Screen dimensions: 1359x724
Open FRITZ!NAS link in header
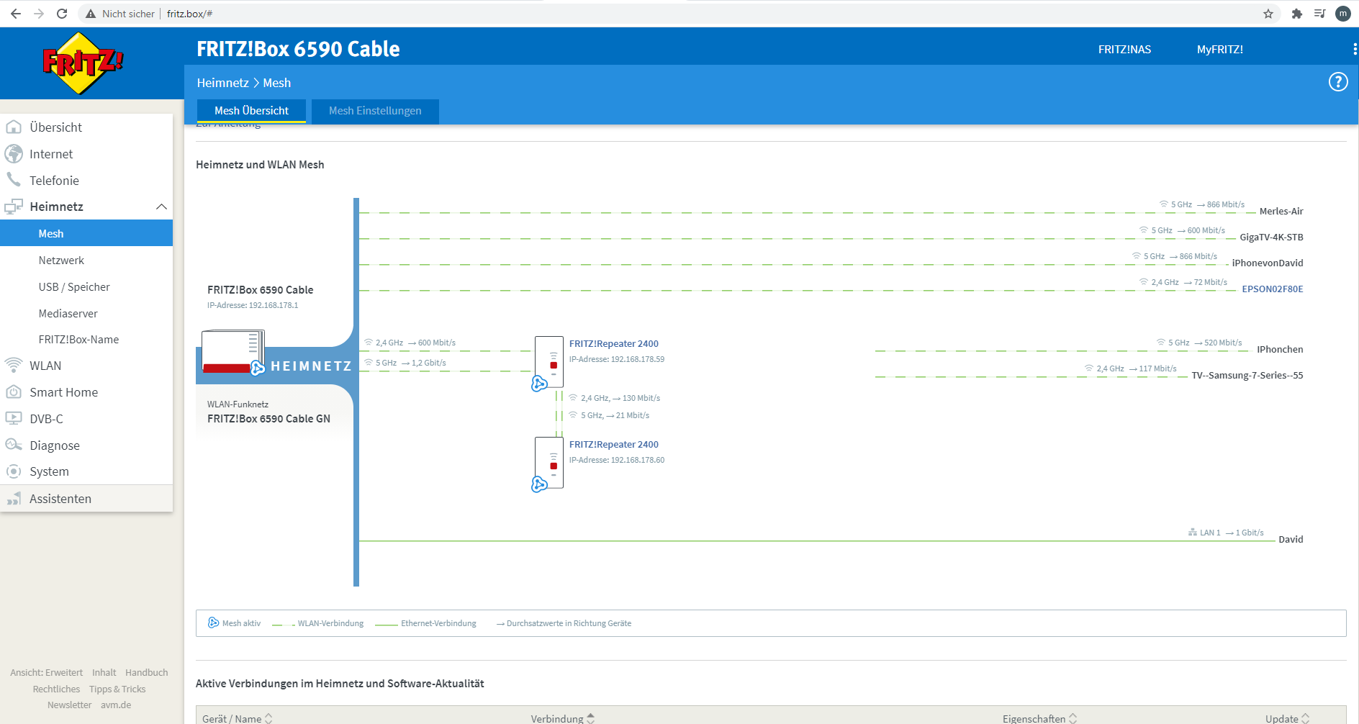coord(1124,49)
